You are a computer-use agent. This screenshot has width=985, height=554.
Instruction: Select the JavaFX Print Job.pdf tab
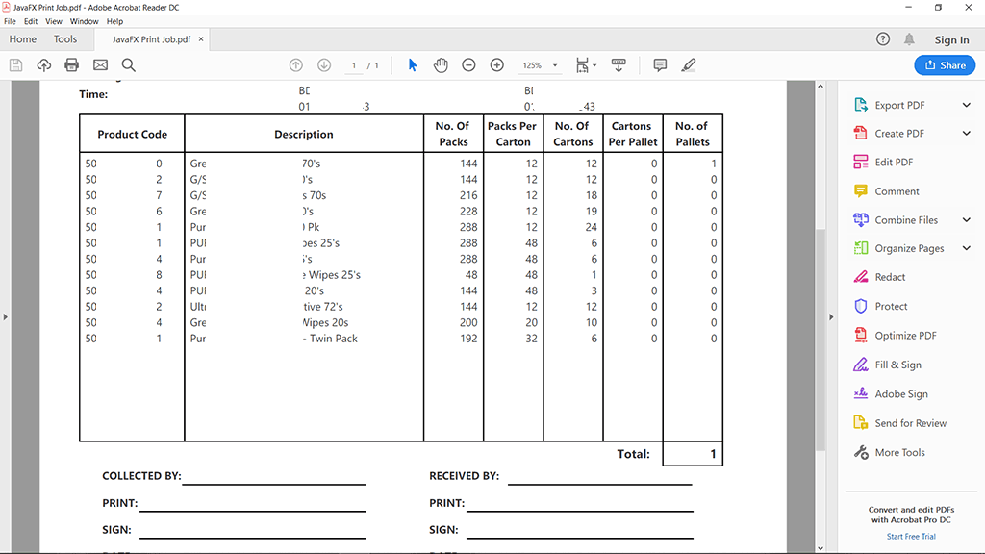[151, 38]
